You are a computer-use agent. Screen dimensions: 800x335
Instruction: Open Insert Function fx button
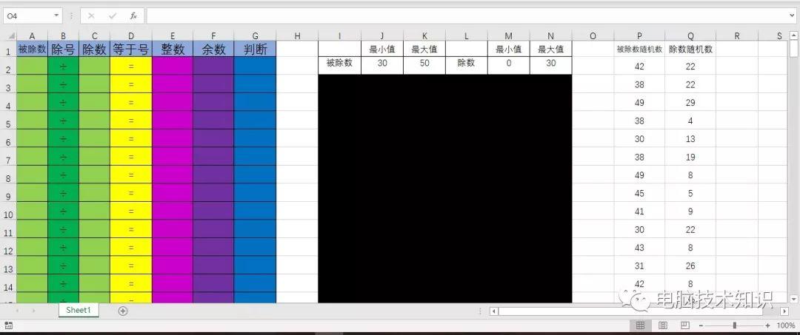point(133,16)
